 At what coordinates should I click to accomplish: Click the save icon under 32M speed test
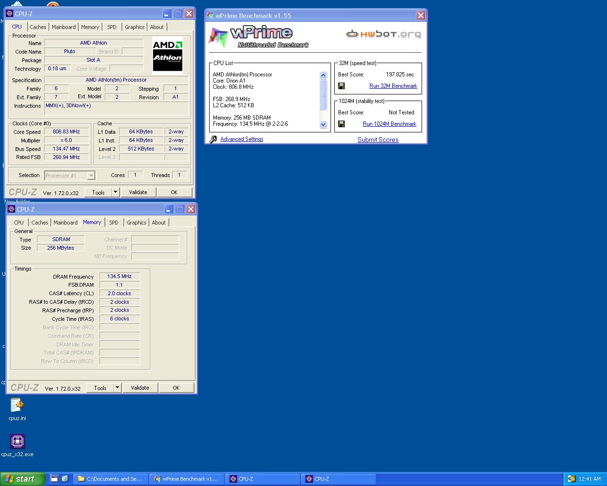pos(341,86)
